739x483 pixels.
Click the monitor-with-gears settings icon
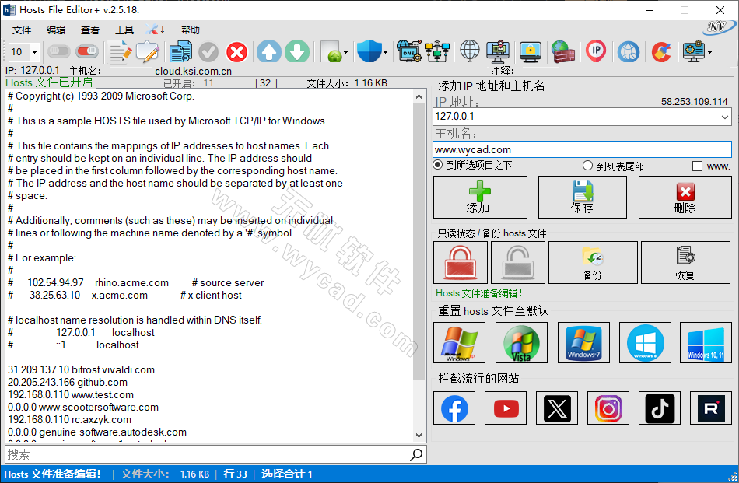pos(694,51)
